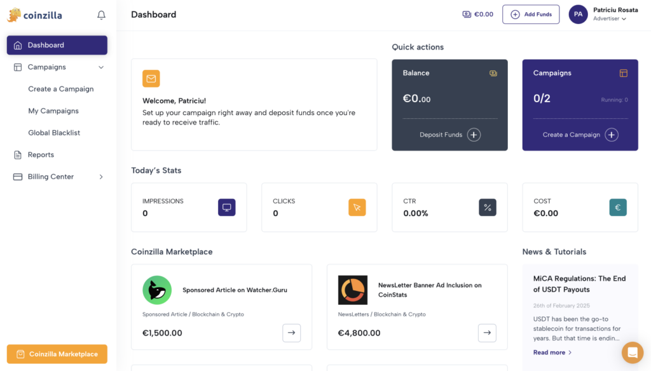Click NewsLetter Banner Ad Inclusion title
Image resolution: width=651 pixels, height=371 pixels.
(430, 290)
